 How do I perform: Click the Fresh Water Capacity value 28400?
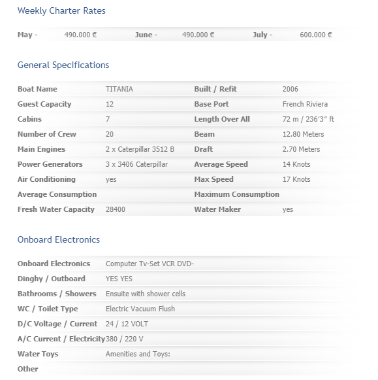(116, 209)
